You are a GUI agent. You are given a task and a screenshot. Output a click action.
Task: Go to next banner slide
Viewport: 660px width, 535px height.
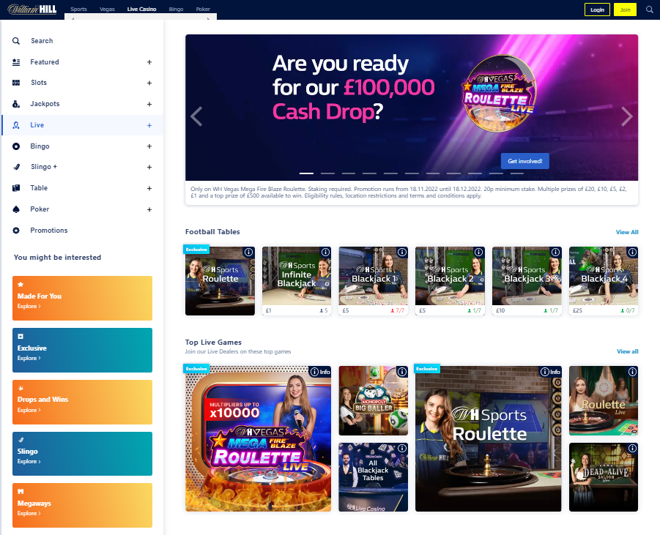pos(627,116)
